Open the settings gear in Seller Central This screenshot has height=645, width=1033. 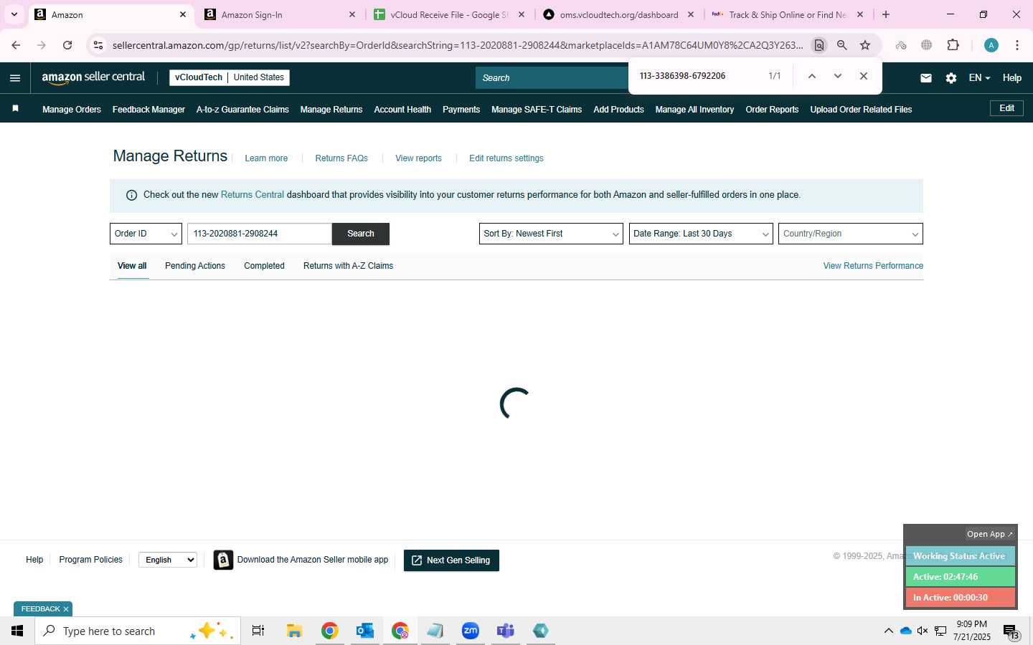pos(951,78)
